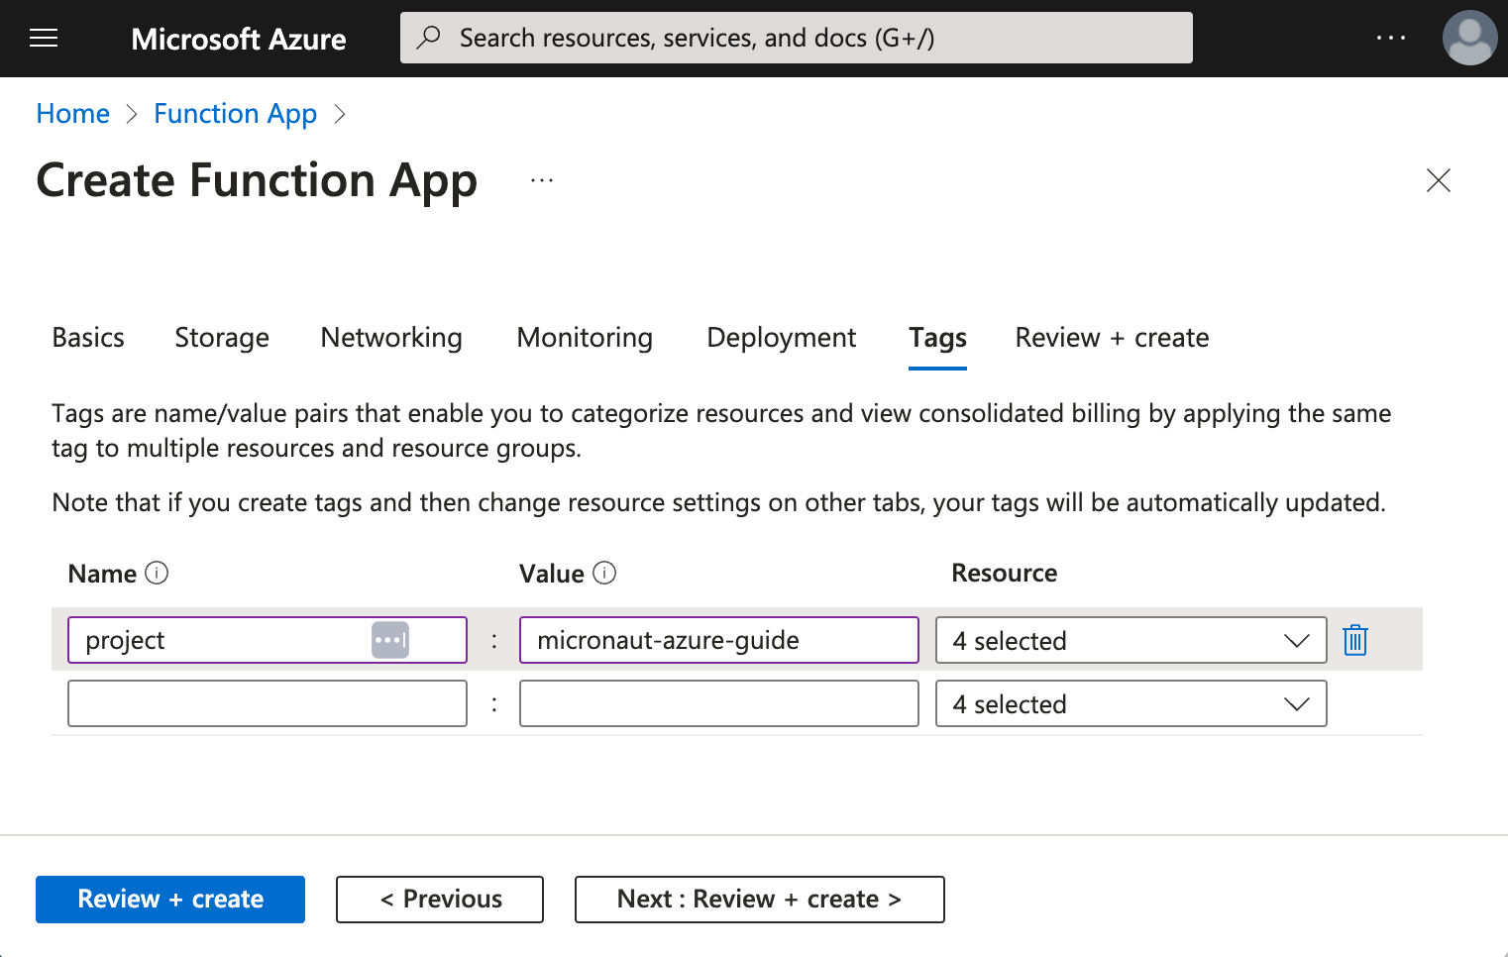
Task: Click the Resource column header
Action: [1004, 573]
